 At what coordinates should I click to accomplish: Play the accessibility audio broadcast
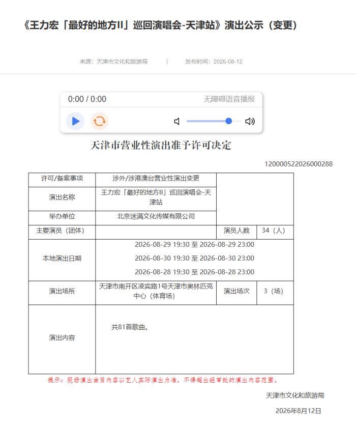pyautogui.click(x=75, y=121)
